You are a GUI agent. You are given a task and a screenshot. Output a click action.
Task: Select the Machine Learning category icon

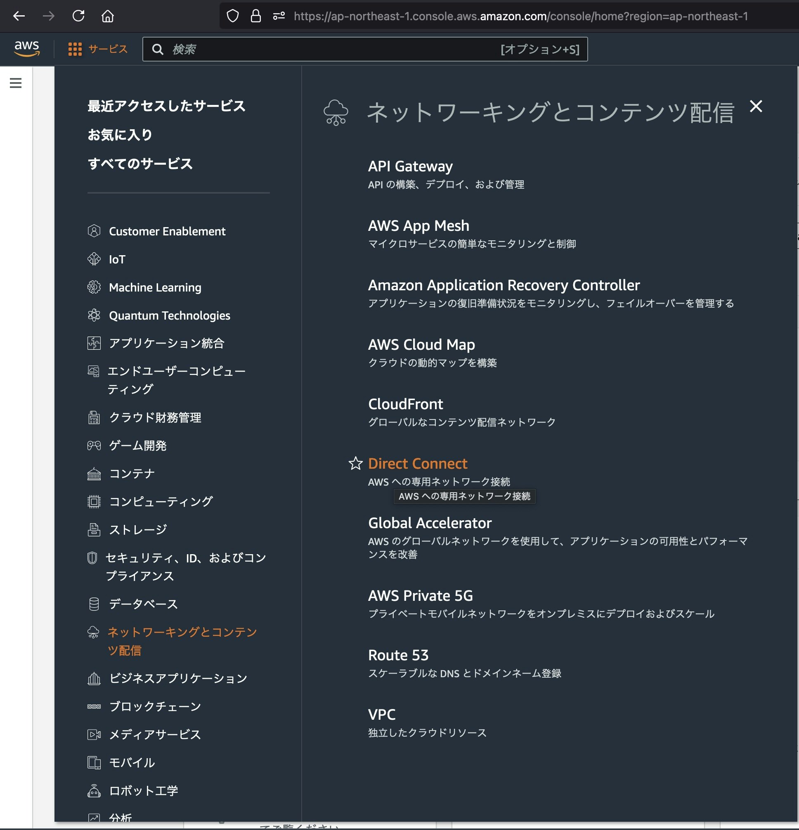94,287
